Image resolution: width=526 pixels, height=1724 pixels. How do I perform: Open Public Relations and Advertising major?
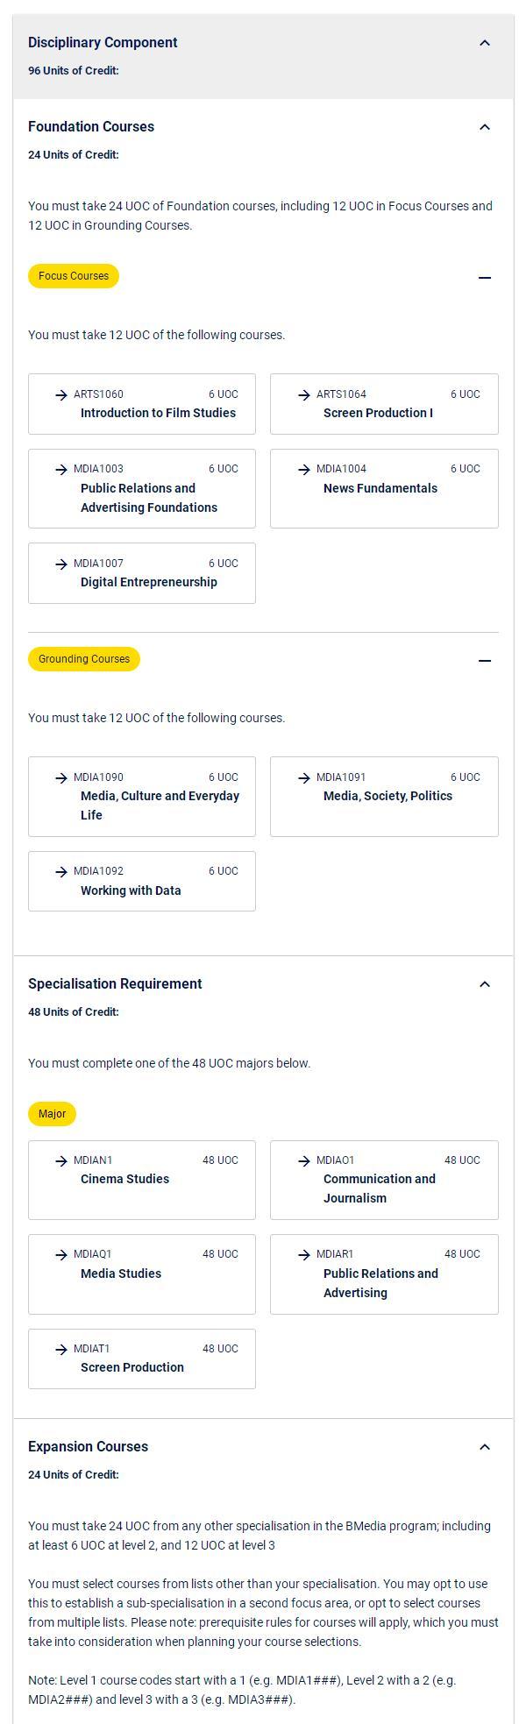click(384, 1274)
